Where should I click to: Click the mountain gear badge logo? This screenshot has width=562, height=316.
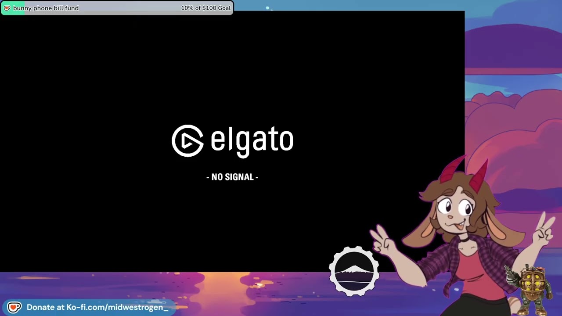click(x=354, y=271)
